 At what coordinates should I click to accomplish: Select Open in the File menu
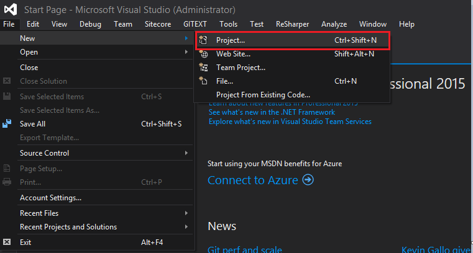pos(96,52)
